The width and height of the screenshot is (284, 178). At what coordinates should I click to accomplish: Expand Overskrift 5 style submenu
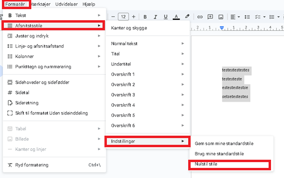[x=148, y=115]
